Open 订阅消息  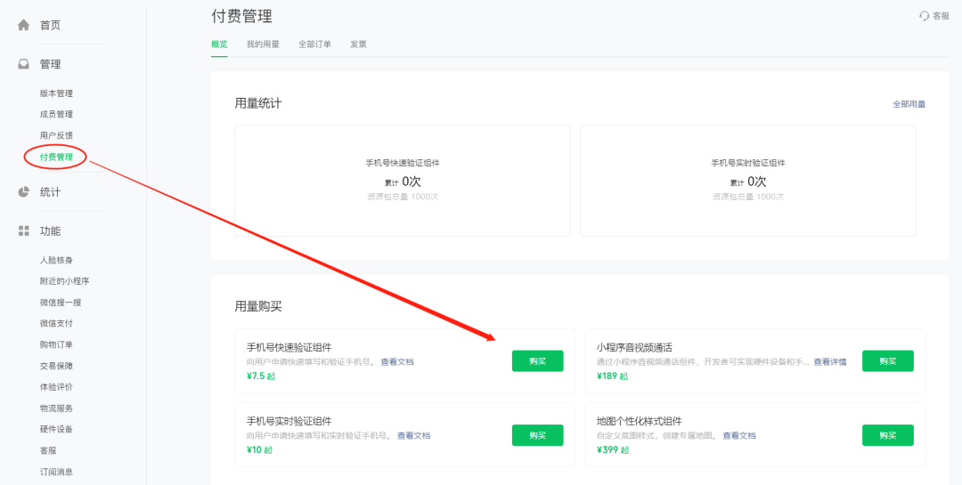coord(56,472)
